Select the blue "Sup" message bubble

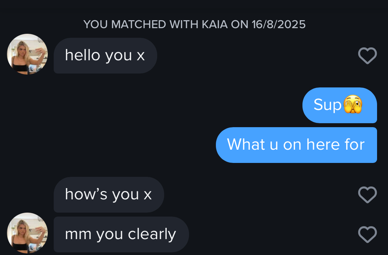point(340,105)
